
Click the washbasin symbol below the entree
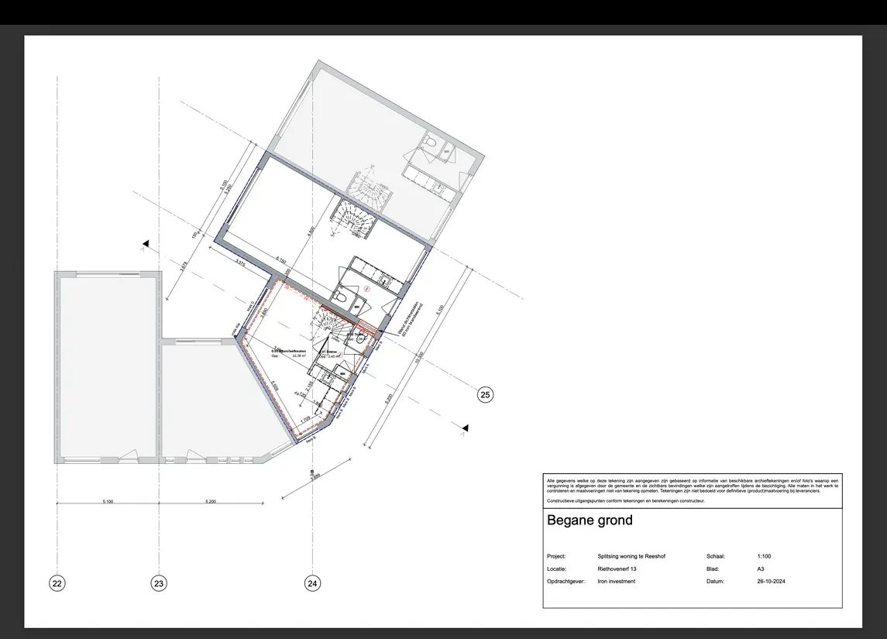[328, 378]
